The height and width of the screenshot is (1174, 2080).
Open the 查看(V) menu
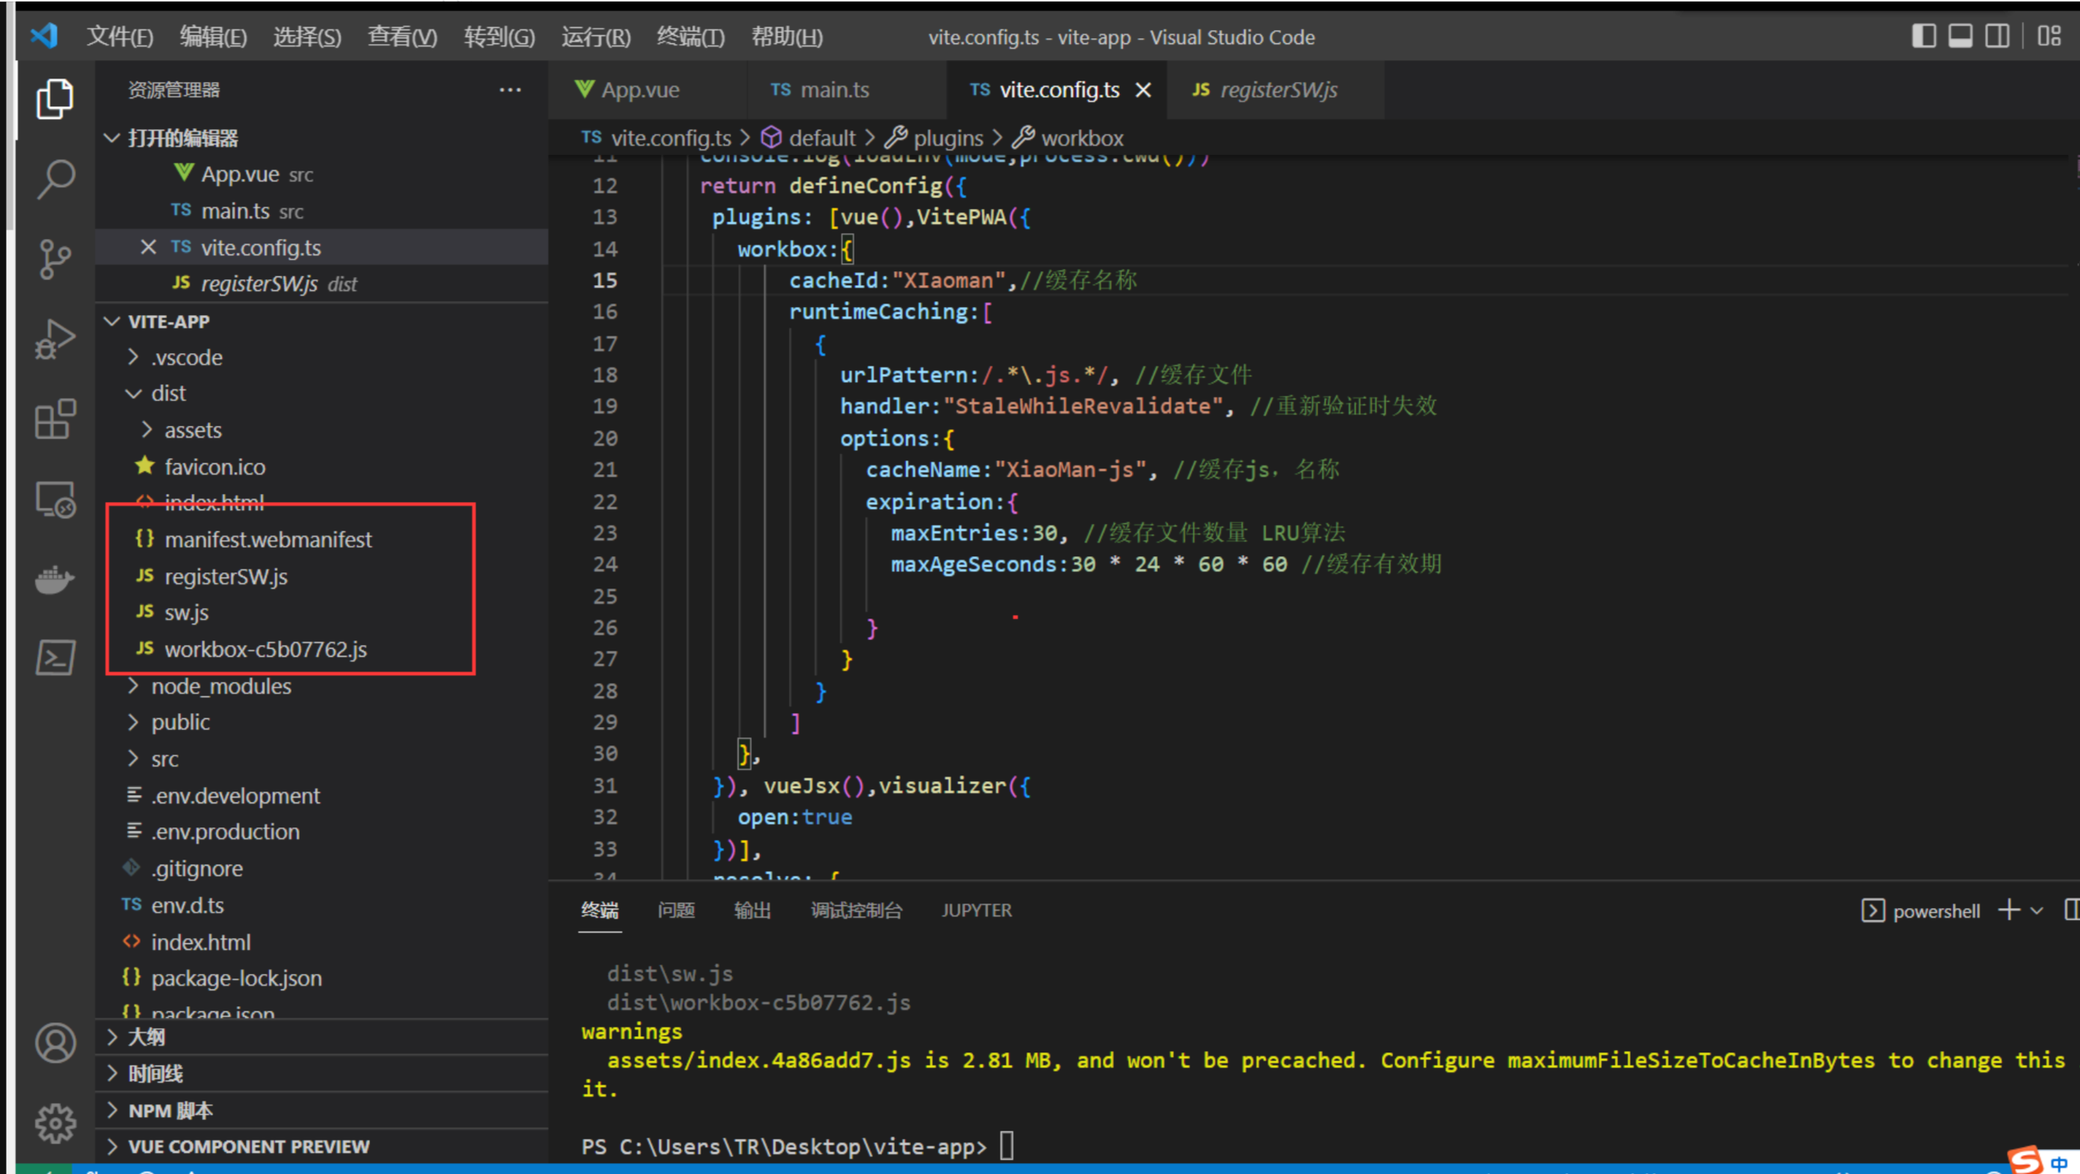(402, 37)
